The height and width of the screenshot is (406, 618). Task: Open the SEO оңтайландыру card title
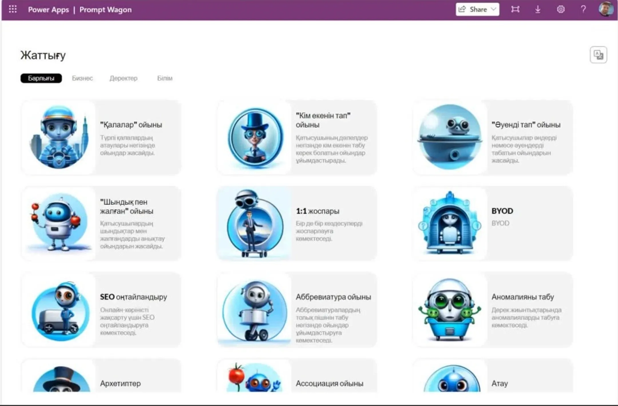click(134, 297)
